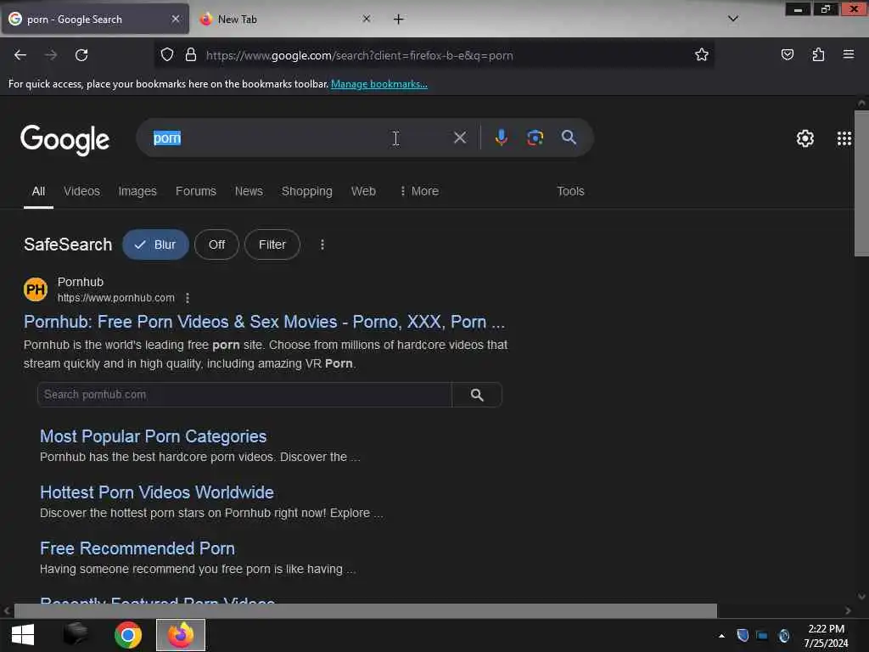Screen dimensions: 869x652
Task: Set SafeSearch to Filter
Action: coord(272,244)
